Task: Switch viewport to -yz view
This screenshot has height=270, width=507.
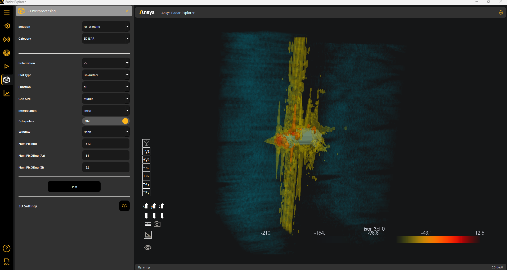Action: click(x=146, y=151)
